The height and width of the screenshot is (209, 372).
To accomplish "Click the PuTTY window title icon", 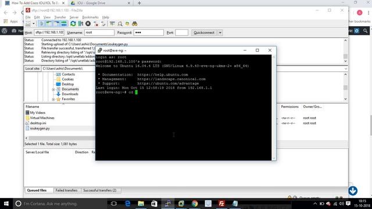I will tap(99, 51).
